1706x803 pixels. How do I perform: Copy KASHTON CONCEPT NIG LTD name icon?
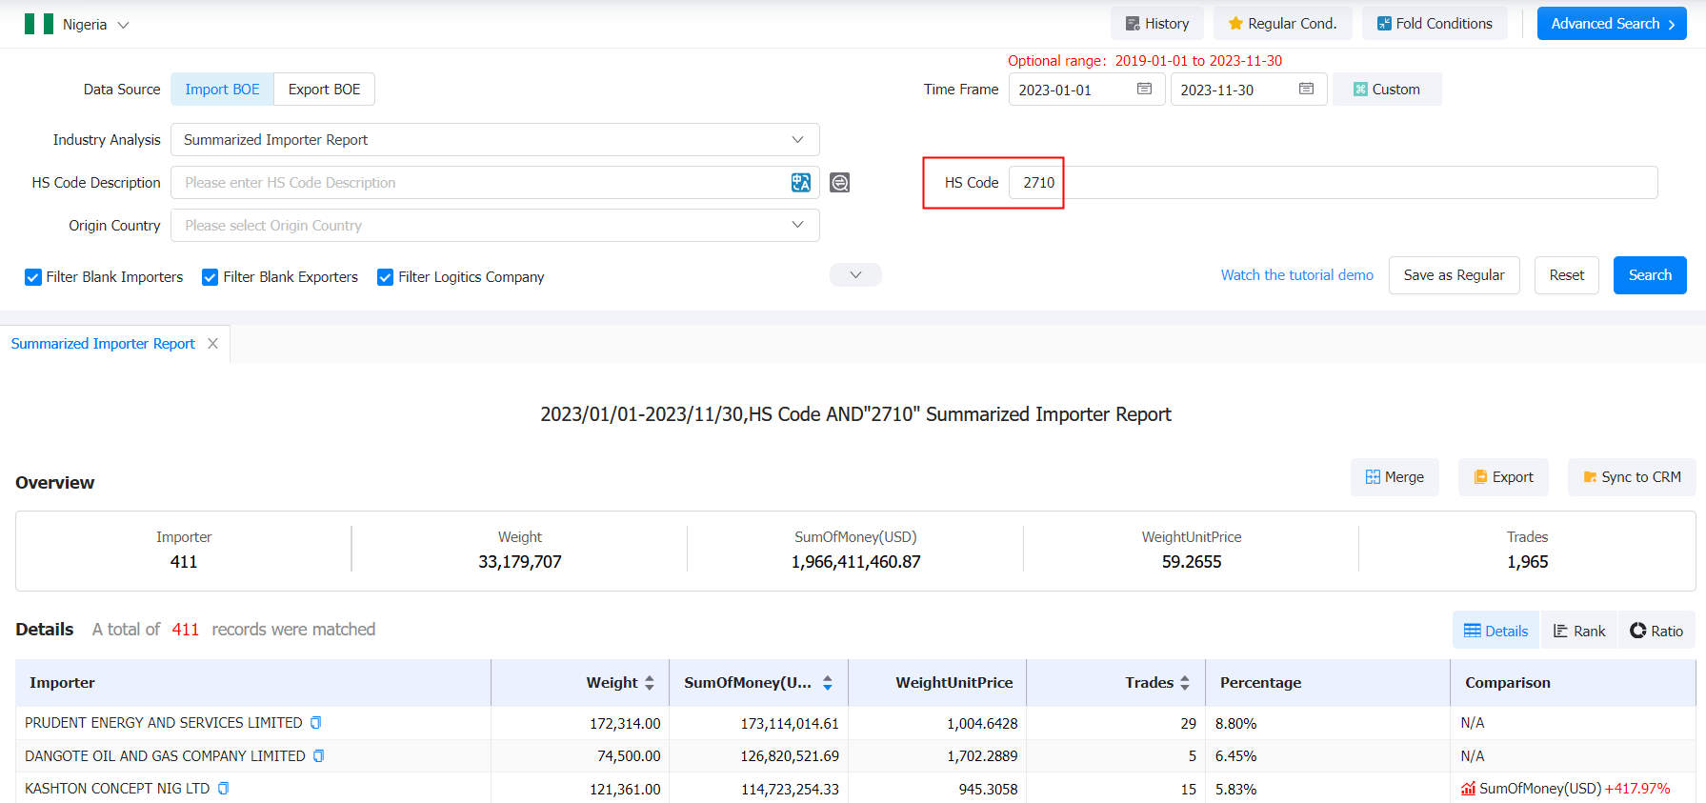tap(224, 788)
